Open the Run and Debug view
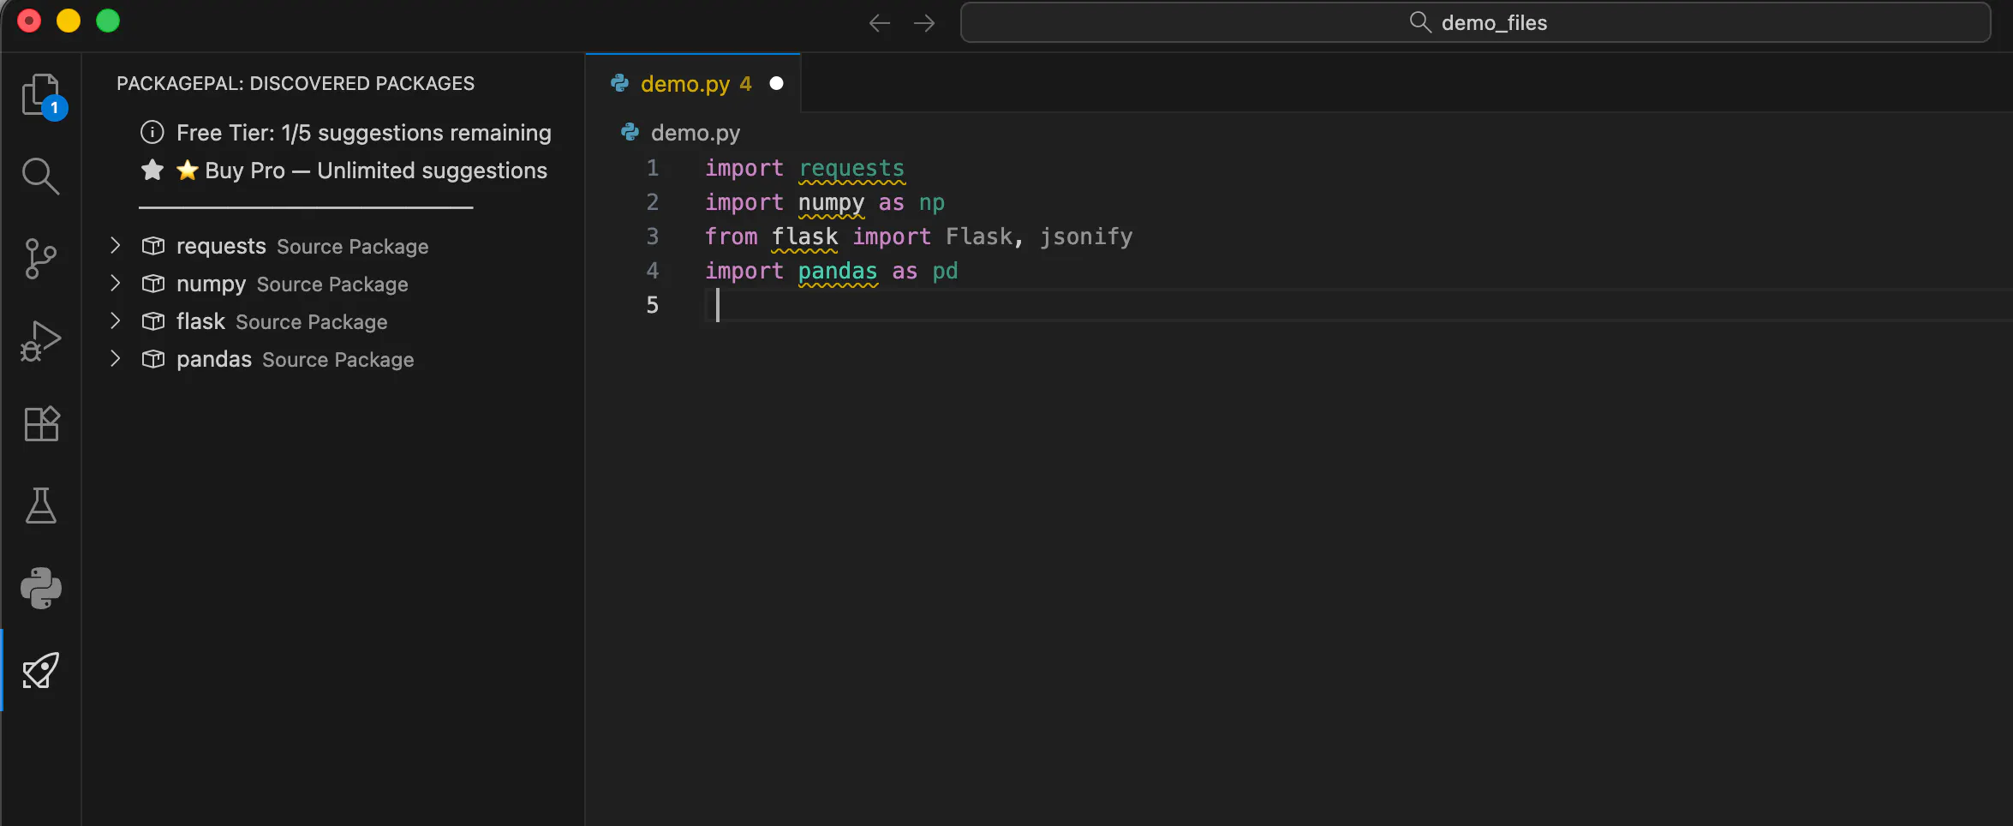Image resolution: width=2013 pixels, height=826 pixels. (40, 341)
